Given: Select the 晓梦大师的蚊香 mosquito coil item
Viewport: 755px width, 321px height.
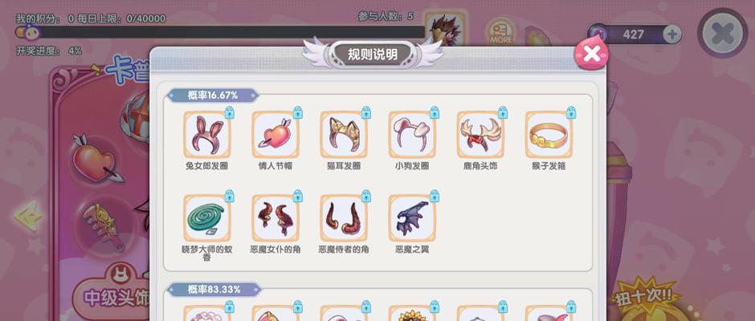Looking at the screenshot, I should click(206, 218).
